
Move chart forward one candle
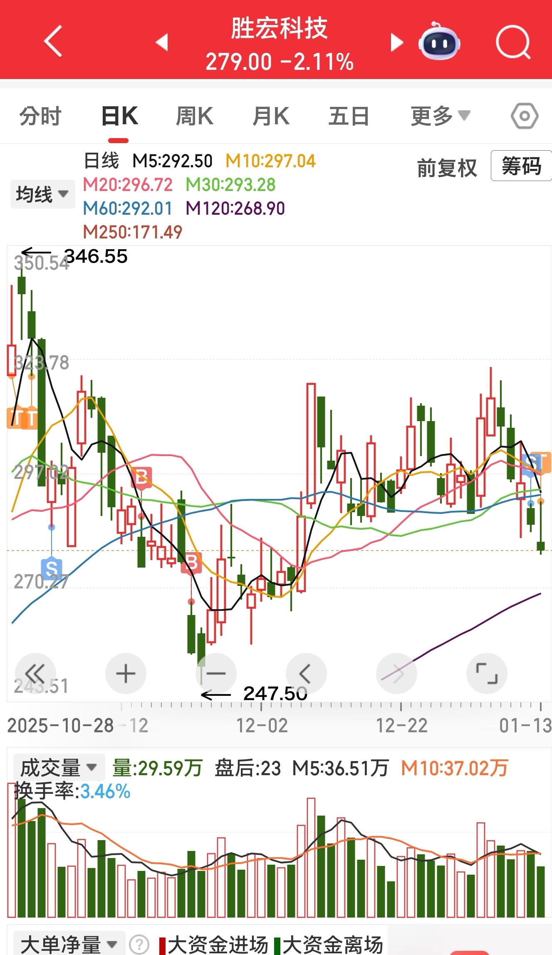(396, 673)
